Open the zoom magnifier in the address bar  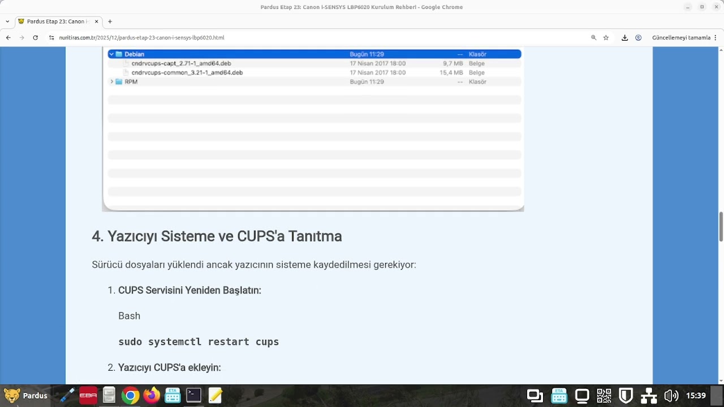(593, 37)
